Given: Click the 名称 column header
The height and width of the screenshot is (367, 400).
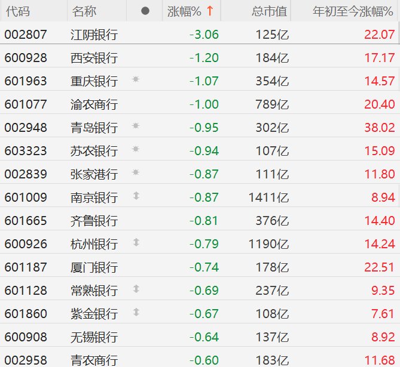Looking at the screenshot, I should [x=84, y=11].
